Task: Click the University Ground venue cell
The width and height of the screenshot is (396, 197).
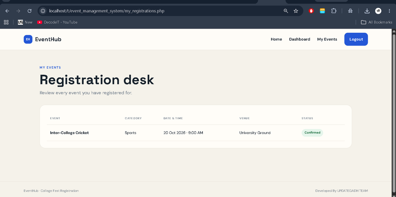Action: 255,133
